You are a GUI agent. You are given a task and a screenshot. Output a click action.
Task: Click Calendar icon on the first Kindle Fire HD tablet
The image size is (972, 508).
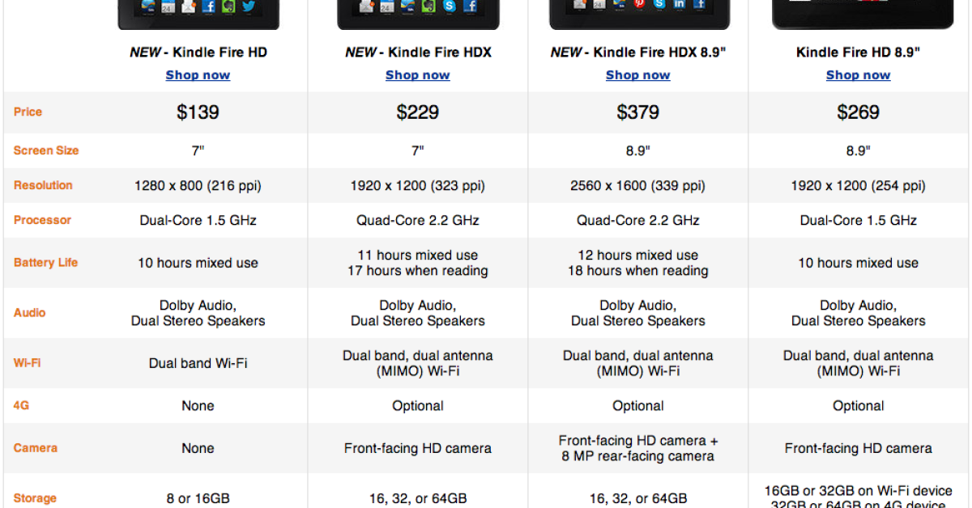coord(168,7)
